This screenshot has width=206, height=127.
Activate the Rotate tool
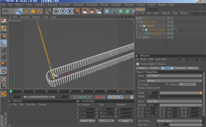(40, 11)
